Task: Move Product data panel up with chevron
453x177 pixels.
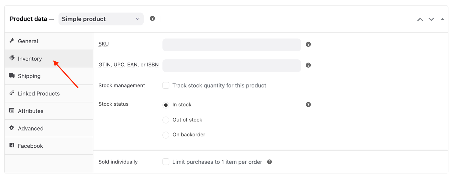Action: click(x=420, y=19)
